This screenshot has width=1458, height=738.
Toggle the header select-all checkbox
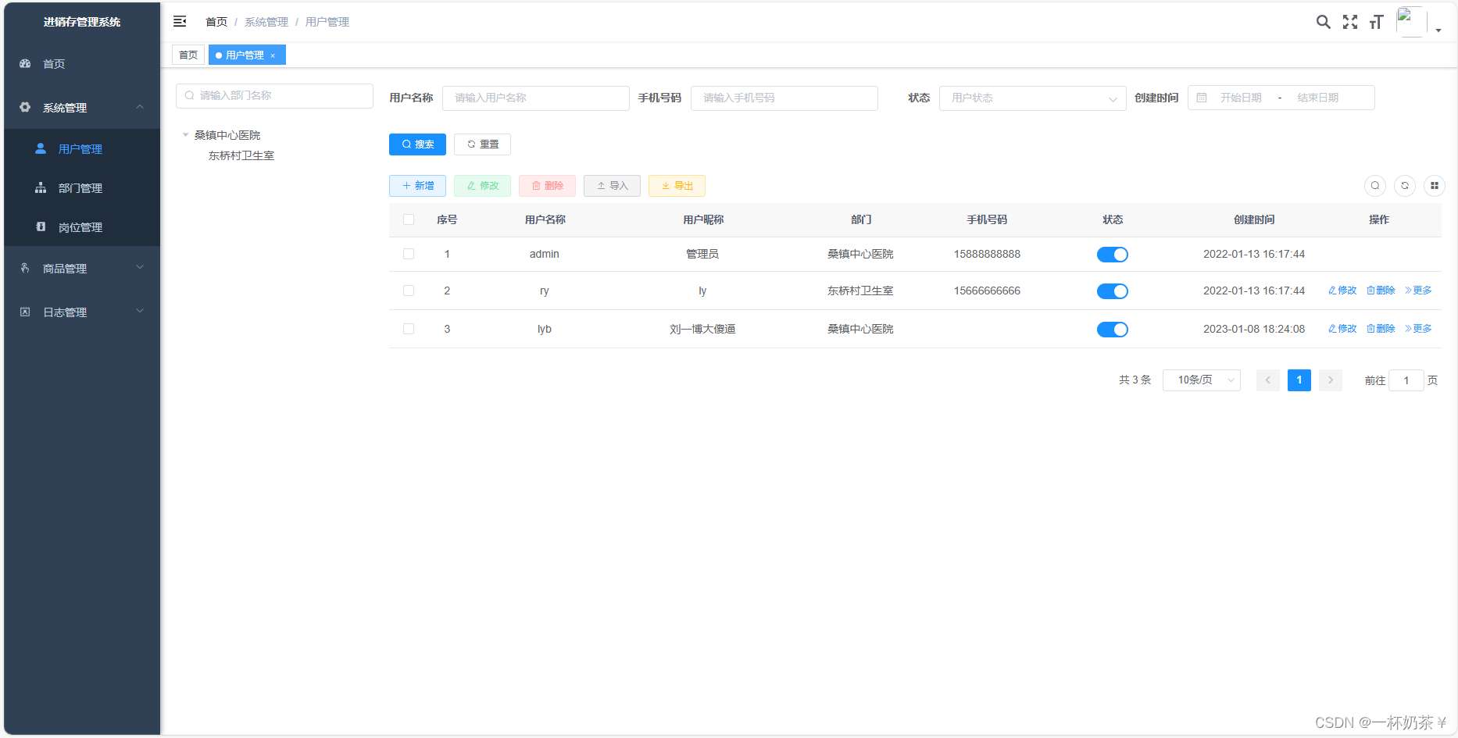pos(409,219)
